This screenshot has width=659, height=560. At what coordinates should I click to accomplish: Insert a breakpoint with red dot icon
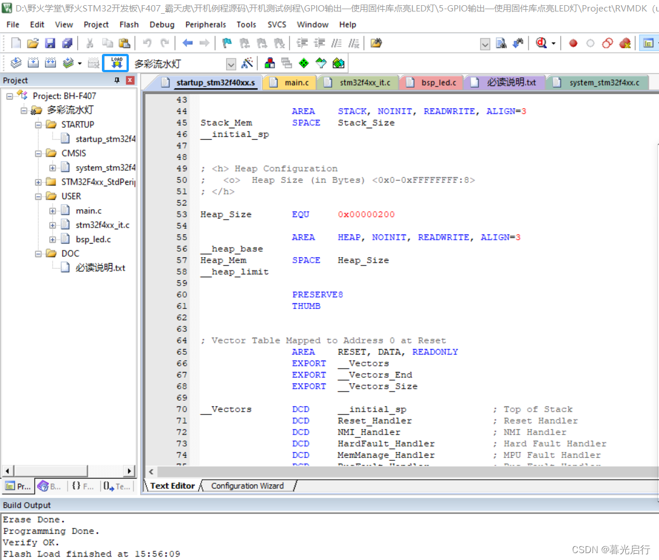coord(573,43)
